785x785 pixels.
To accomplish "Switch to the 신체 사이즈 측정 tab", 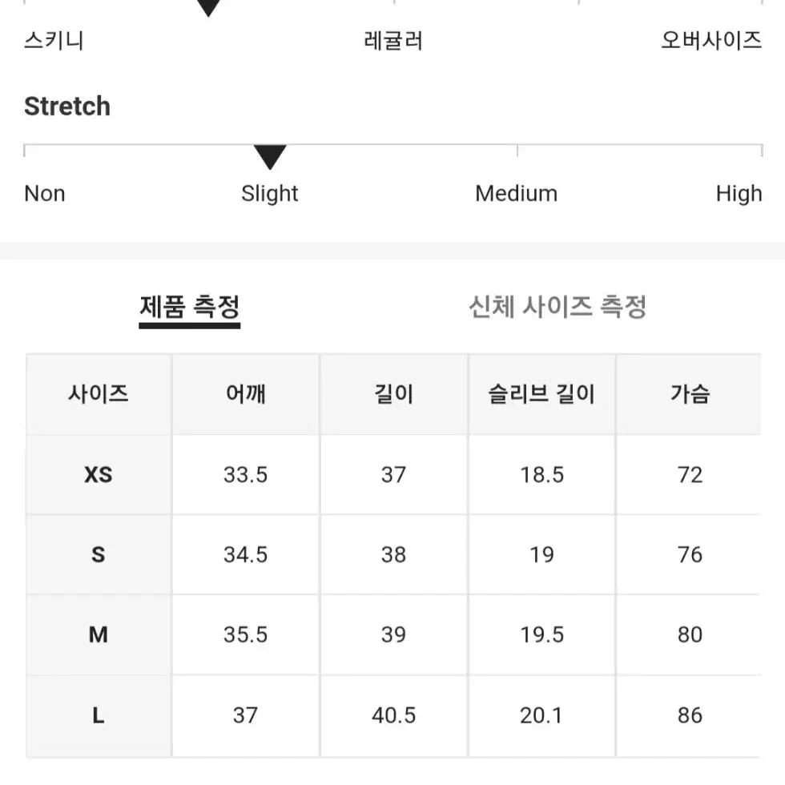I will click(x=558, y=307).
